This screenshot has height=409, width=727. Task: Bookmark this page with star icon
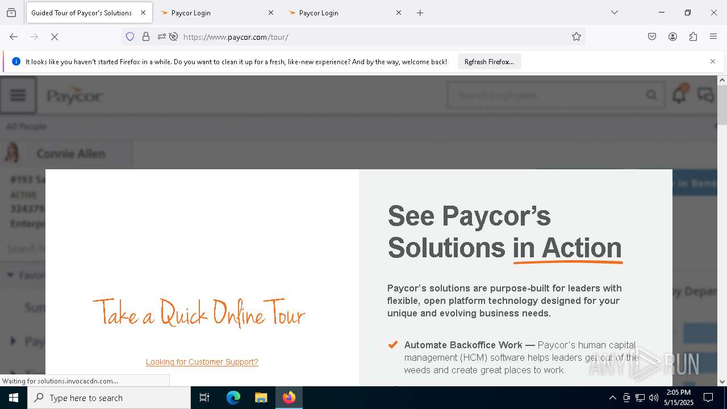[x=576, y=37]
